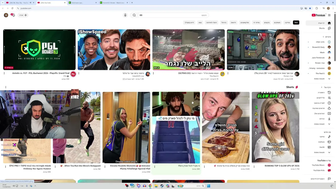Open a new browser tab
Viewport: 336px width, 189px height.
[x=132, y=3]
